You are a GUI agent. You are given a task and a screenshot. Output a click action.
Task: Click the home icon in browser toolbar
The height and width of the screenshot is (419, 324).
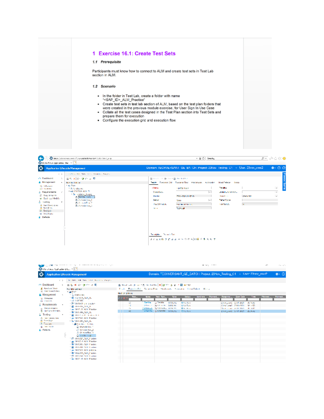click(x=271, y=159)
